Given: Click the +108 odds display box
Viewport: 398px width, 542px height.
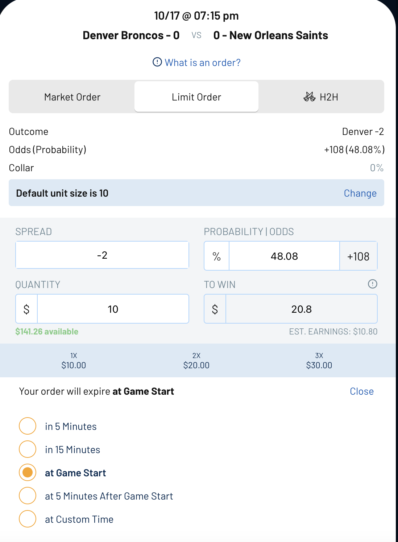Looking at the screenshot, I should coord(358,256).
